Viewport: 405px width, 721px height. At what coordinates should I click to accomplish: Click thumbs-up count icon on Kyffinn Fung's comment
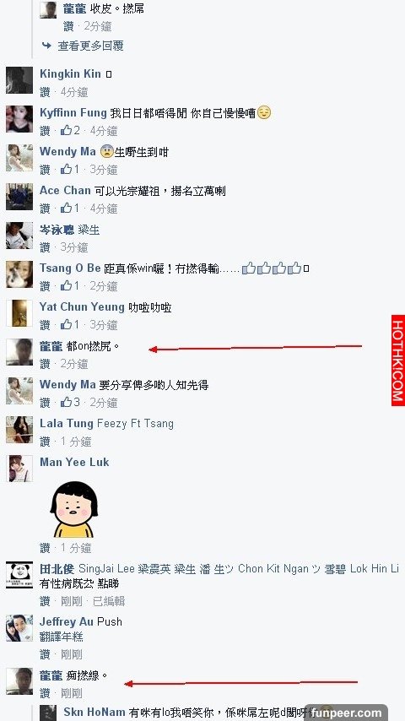pos(66,131)
